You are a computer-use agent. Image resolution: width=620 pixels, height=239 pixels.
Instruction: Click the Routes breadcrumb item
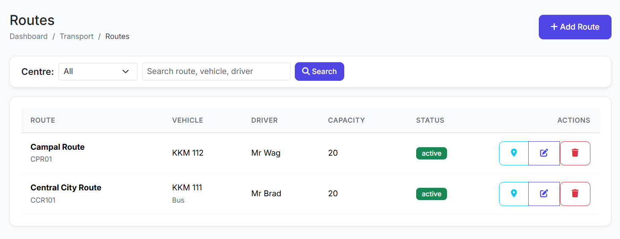coord(117,36)
